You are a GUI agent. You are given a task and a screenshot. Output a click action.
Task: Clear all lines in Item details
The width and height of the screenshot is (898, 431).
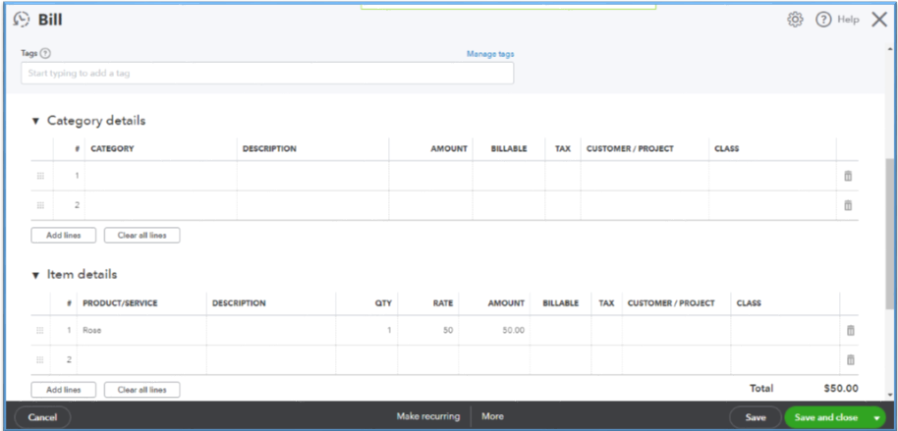142,390
